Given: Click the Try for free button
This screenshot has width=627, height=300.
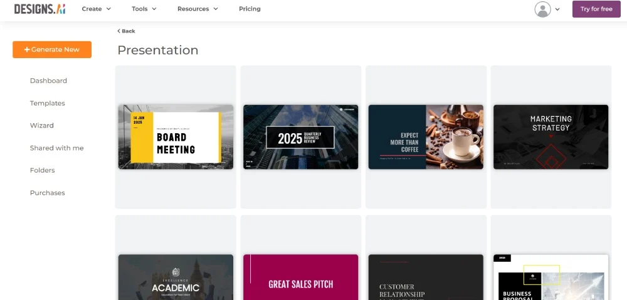Looking at the screenshot, I should point(596,9).
